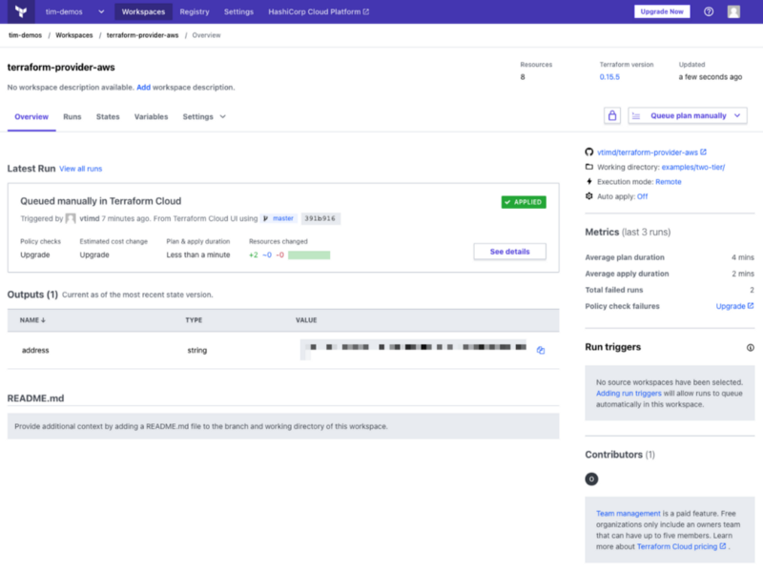This screenshot has width=763, height=571.
Task: Click the working directory folder icon
Action: click(588, 167)
